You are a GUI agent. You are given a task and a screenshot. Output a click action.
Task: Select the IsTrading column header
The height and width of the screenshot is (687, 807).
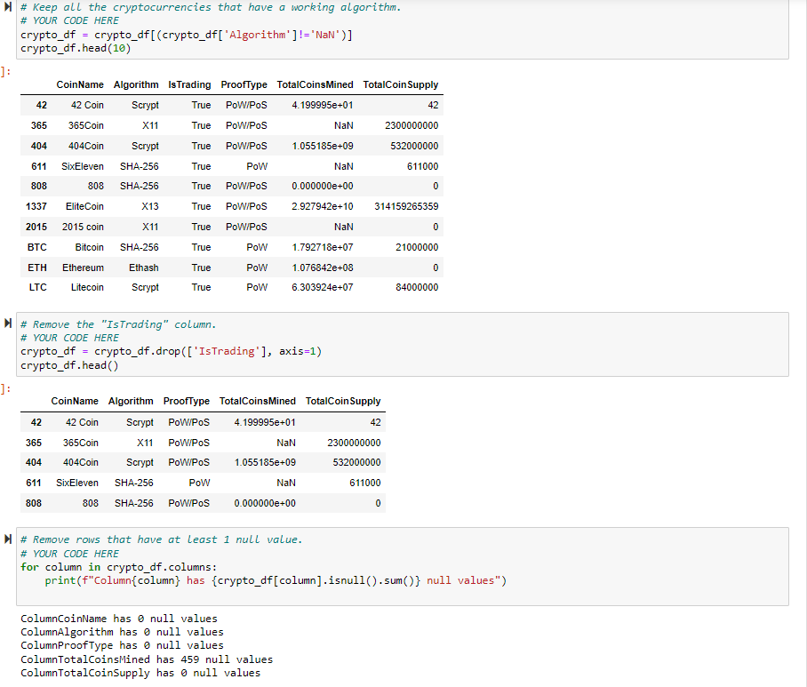189,84
